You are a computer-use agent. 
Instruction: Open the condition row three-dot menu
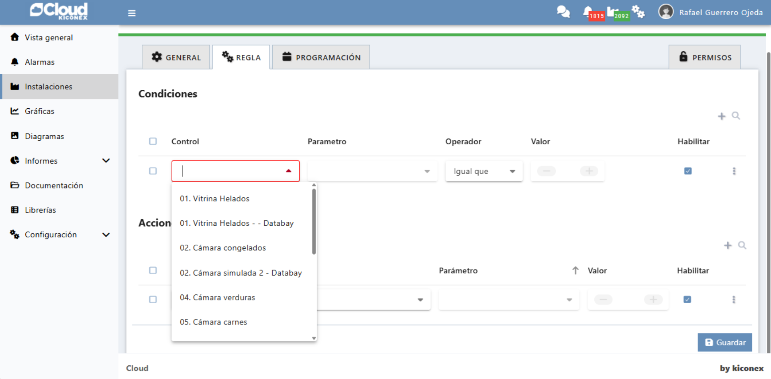(x=734, y=171)
